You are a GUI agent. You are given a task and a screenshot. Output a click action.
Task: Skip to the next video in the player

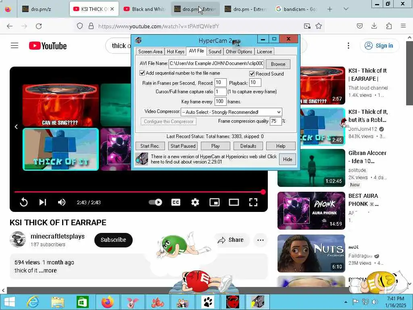pyautogui.click(x=43, y=202)
